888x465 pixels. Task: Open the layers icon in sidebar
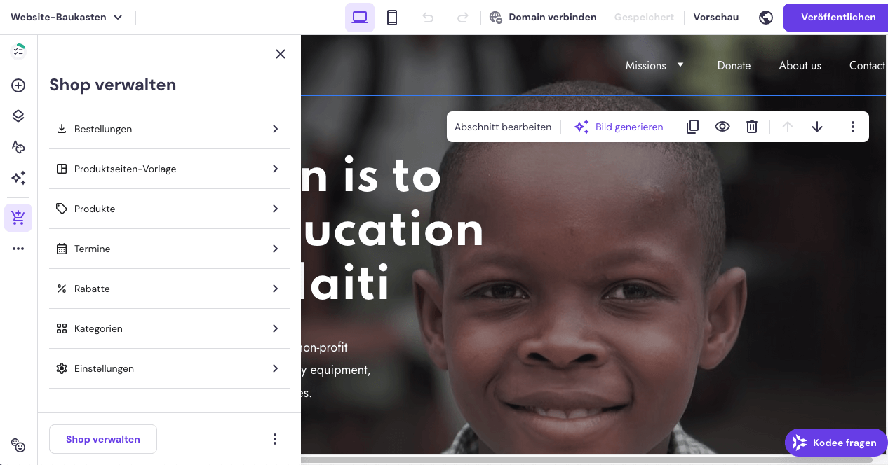18,116
